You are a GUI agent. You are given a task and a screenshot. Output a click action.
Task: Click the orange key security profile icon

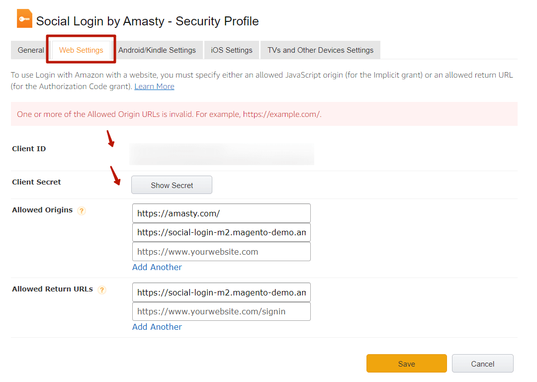[24, 18]
